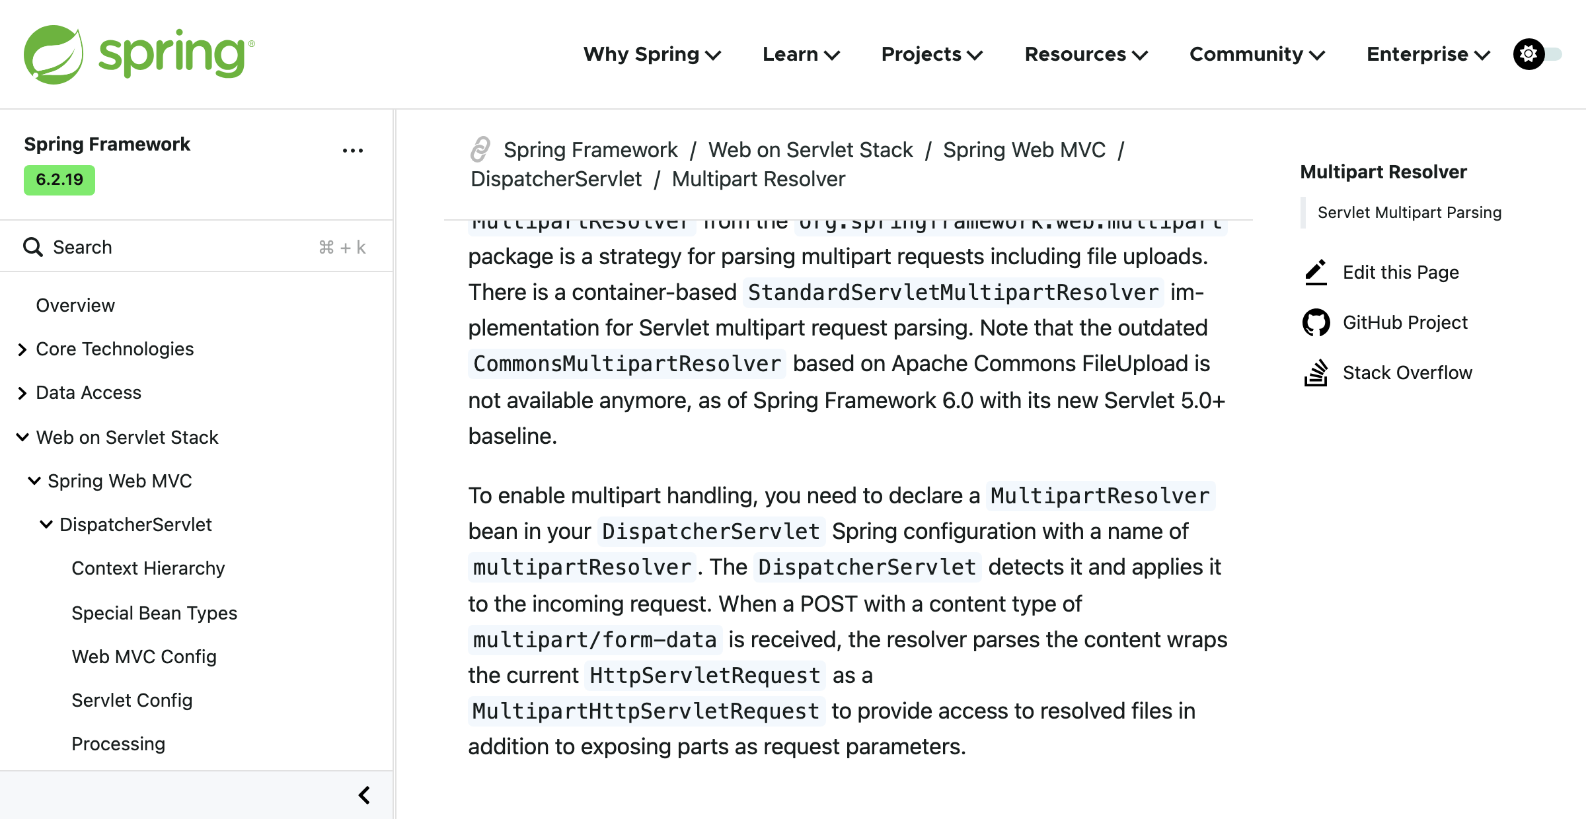Click the search magnifier icon
This screenshot has width=1586, height=819.
(33, 247)
